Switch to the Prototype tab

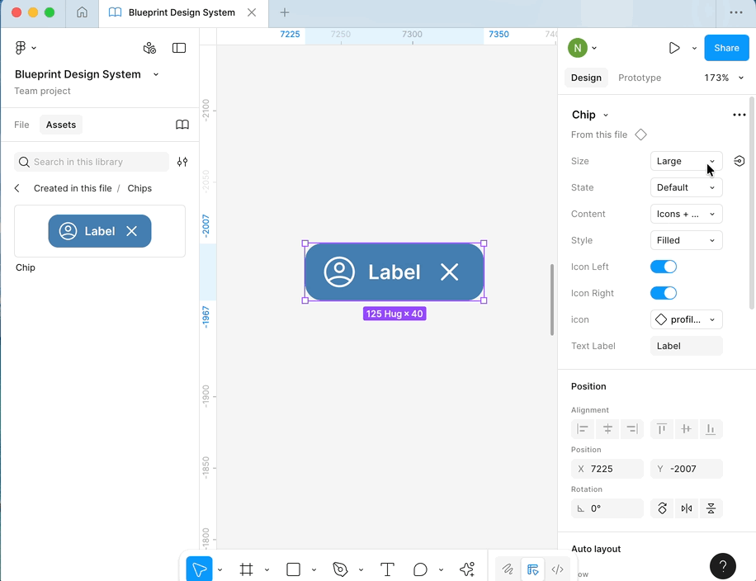tap(640, 78)
